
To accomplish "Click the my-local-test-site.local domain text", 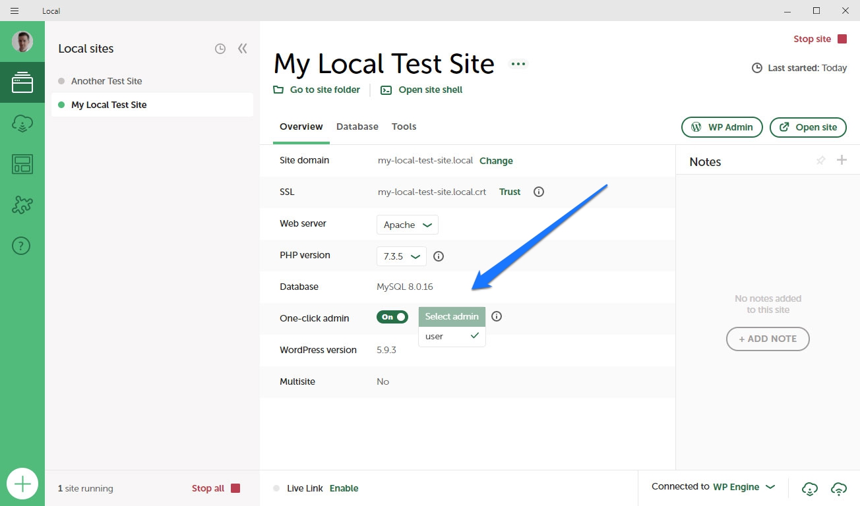I will tap(425, 160).
